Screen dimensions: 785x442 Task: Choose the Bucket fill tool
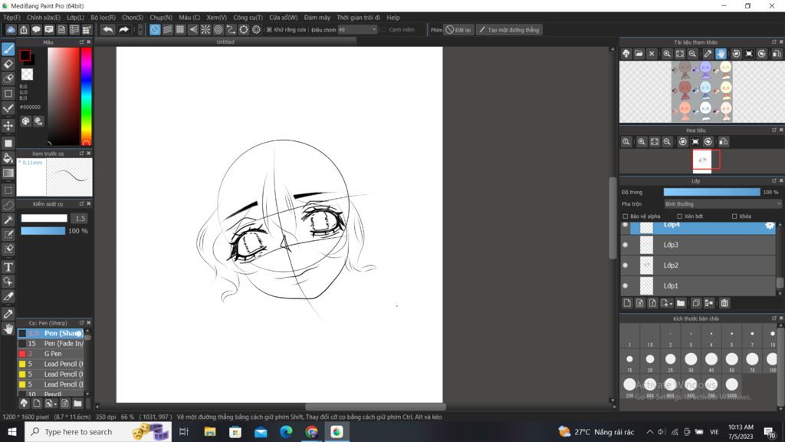(x=8, y=158)
